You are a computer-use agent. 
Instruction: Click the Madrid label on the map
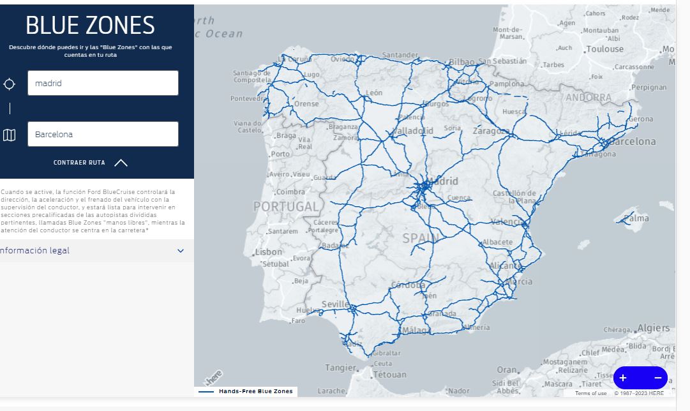444,181
